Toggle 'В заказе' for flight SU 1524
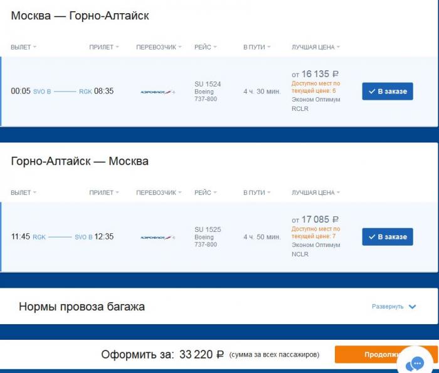The width and height of the screenshot is (439, 373). [388, 92]
